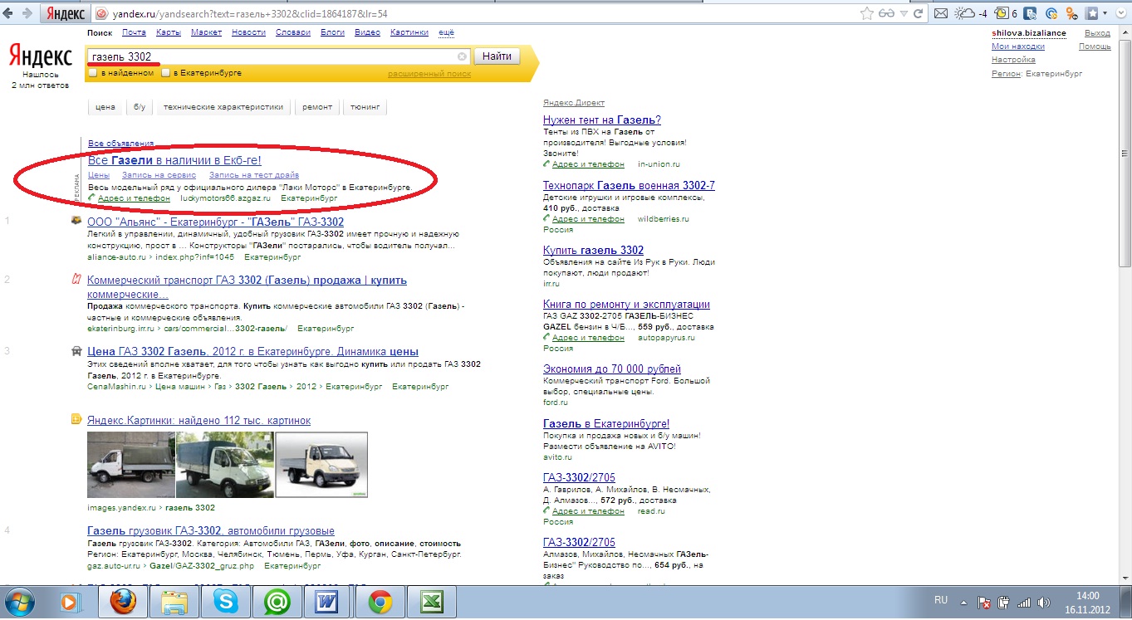Click the browser forward arrow
Image resolution: width=1132 pixels, height=620 pixels.
[x=27, y=14]
